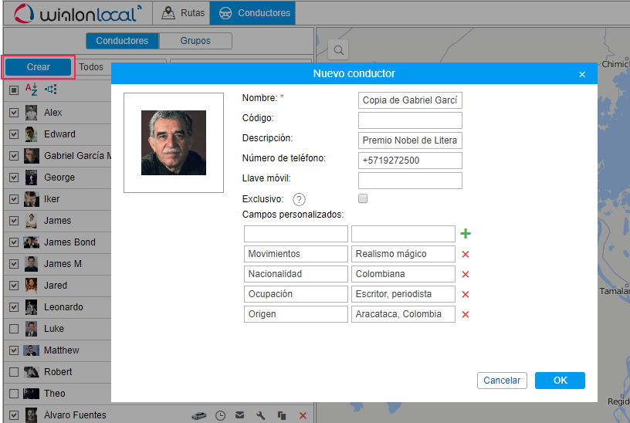Click the exclusive help question mark icon

[x=299, y=199]
